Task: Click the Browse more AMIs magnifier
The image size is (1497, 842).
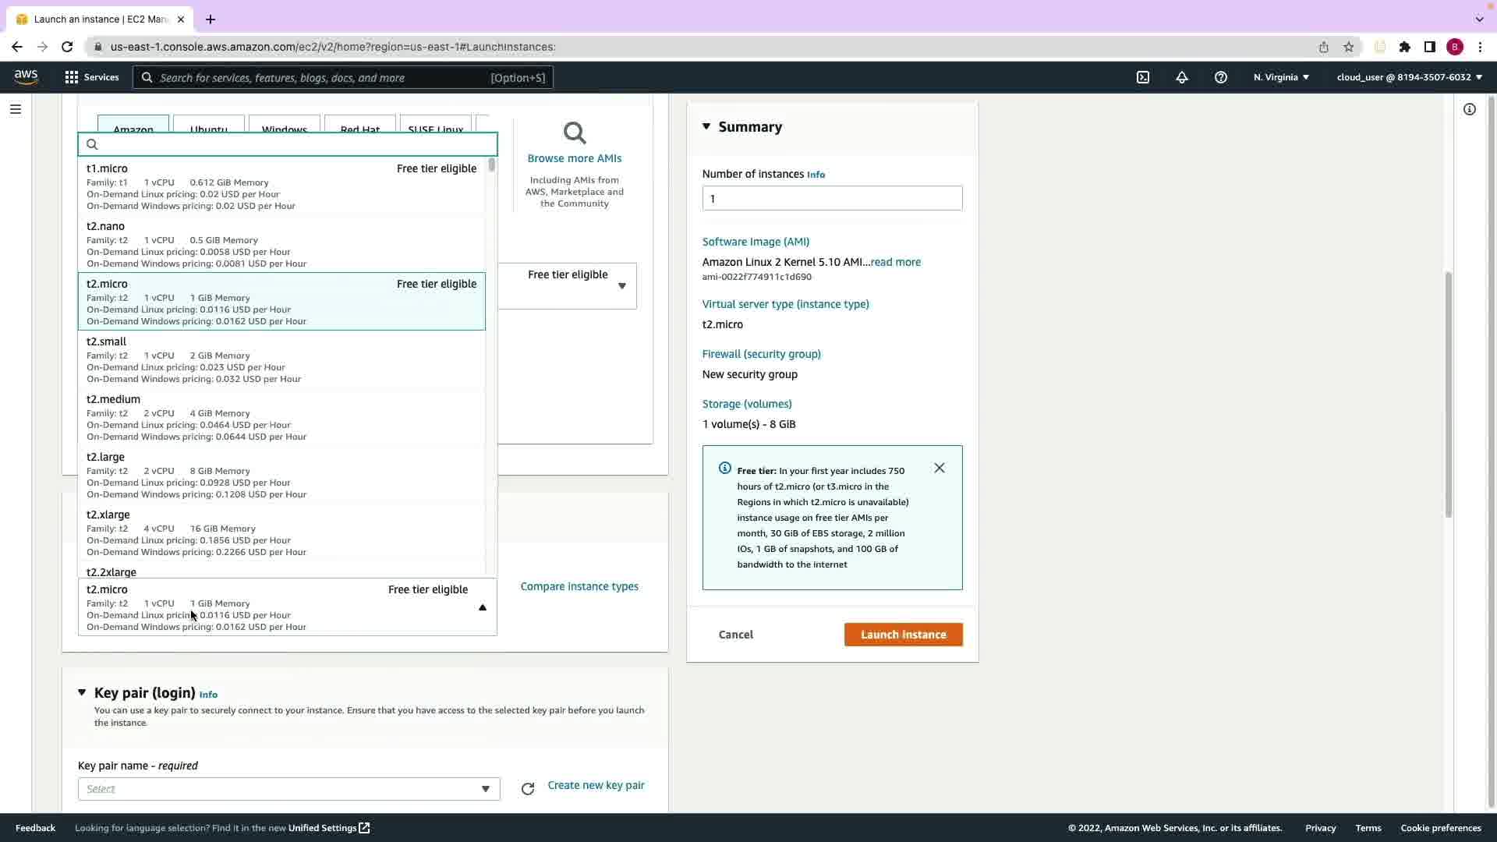Action: coord(575,133)
